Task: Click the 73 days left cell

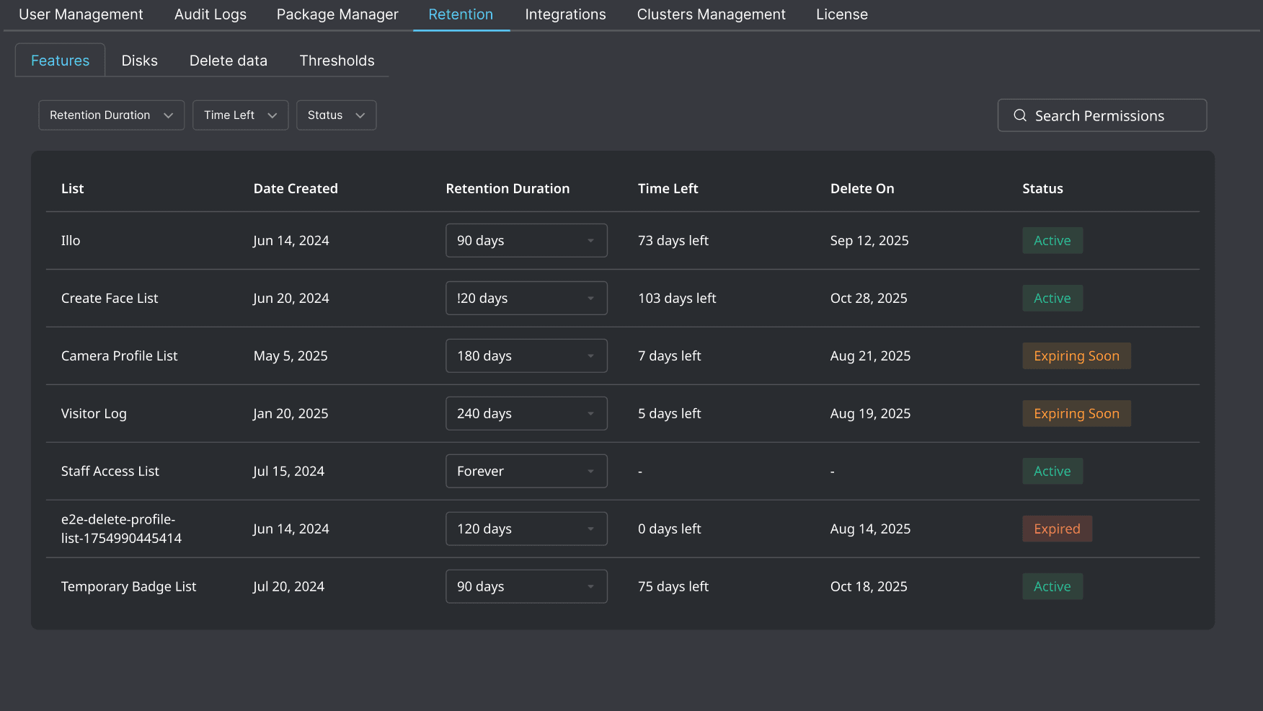Action: click(x=673, y=240)
